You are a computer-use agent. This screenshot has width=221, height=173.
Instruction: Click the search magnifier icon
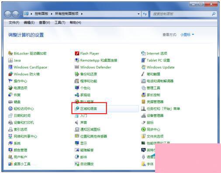214,14
